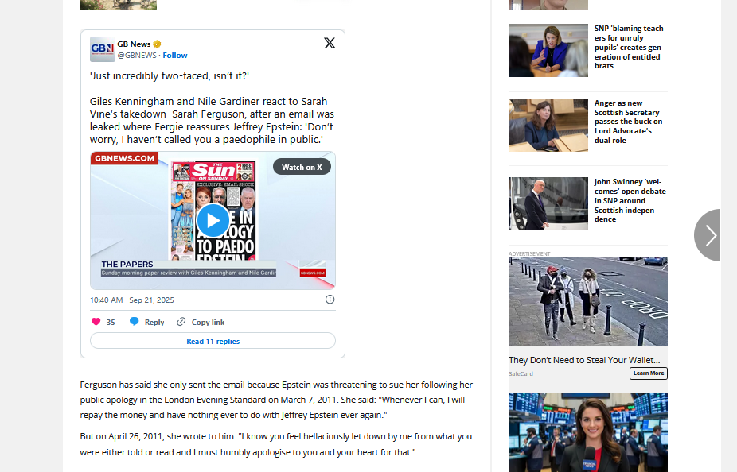This screenshot has width=737, height=472.
Task: Click the Reply speech bubble icon
Action: [135, 322]
